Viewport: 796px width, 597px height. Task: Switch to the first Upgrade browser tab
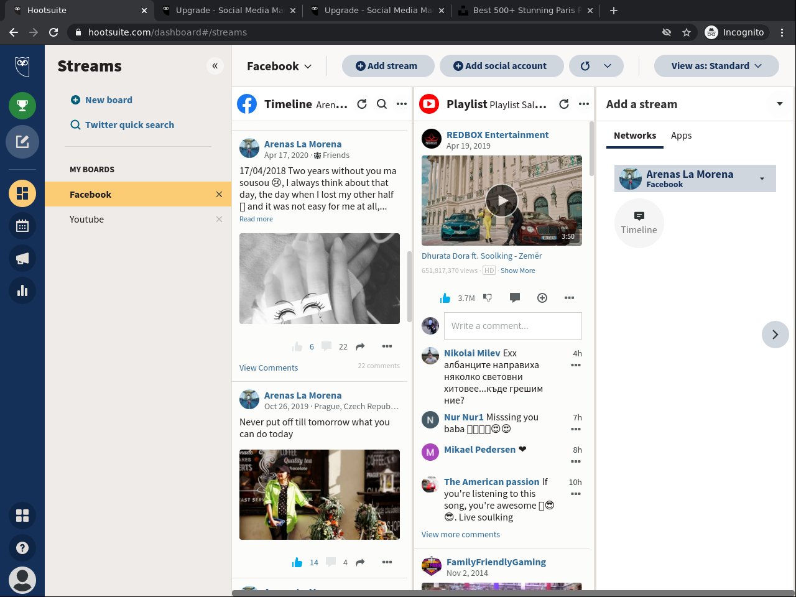(229, 11)
